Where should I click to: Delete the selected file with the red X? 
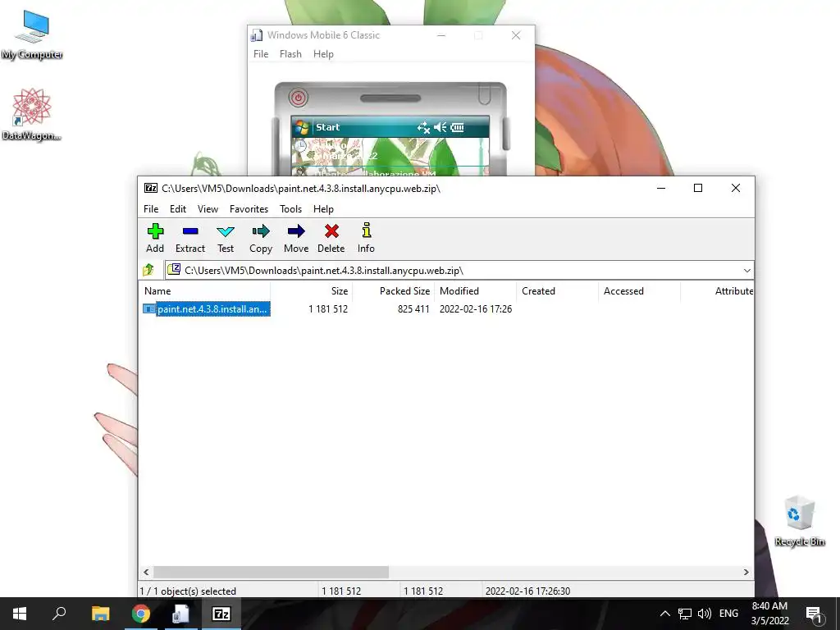click(331, 238)
